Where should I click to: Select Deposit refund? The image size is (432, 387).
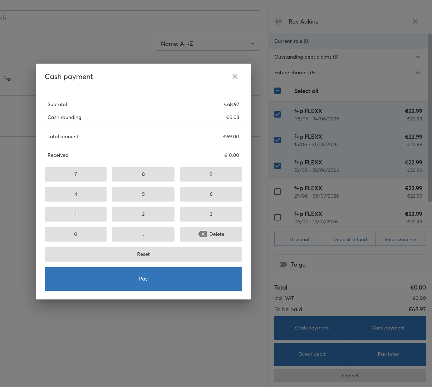pyautogui.click(x=350, y=239)
